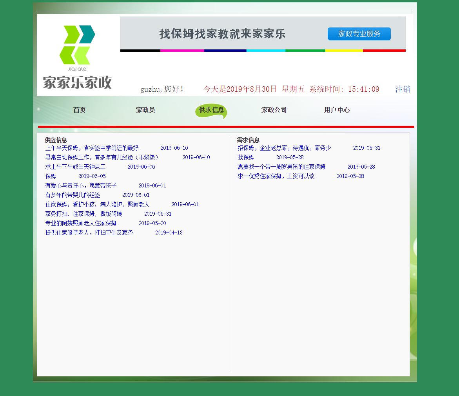The image size is (459, 396).
Task: Open the 保姆 supply listing dated 2019-06-05
Action: click(x=50, y=176)
